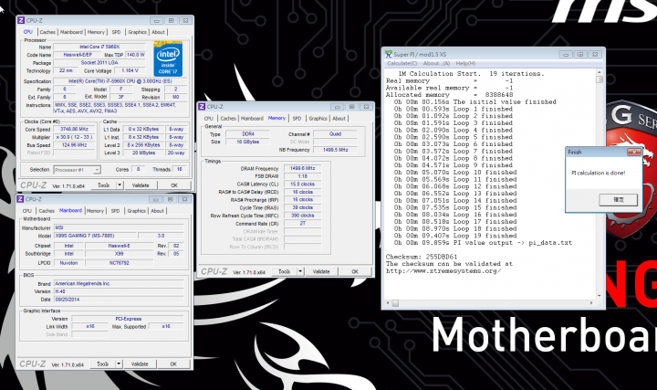Click the Southbridge X99 value
Image resolution: width=657 pixels, height=390 pixels.
(119, 254)
